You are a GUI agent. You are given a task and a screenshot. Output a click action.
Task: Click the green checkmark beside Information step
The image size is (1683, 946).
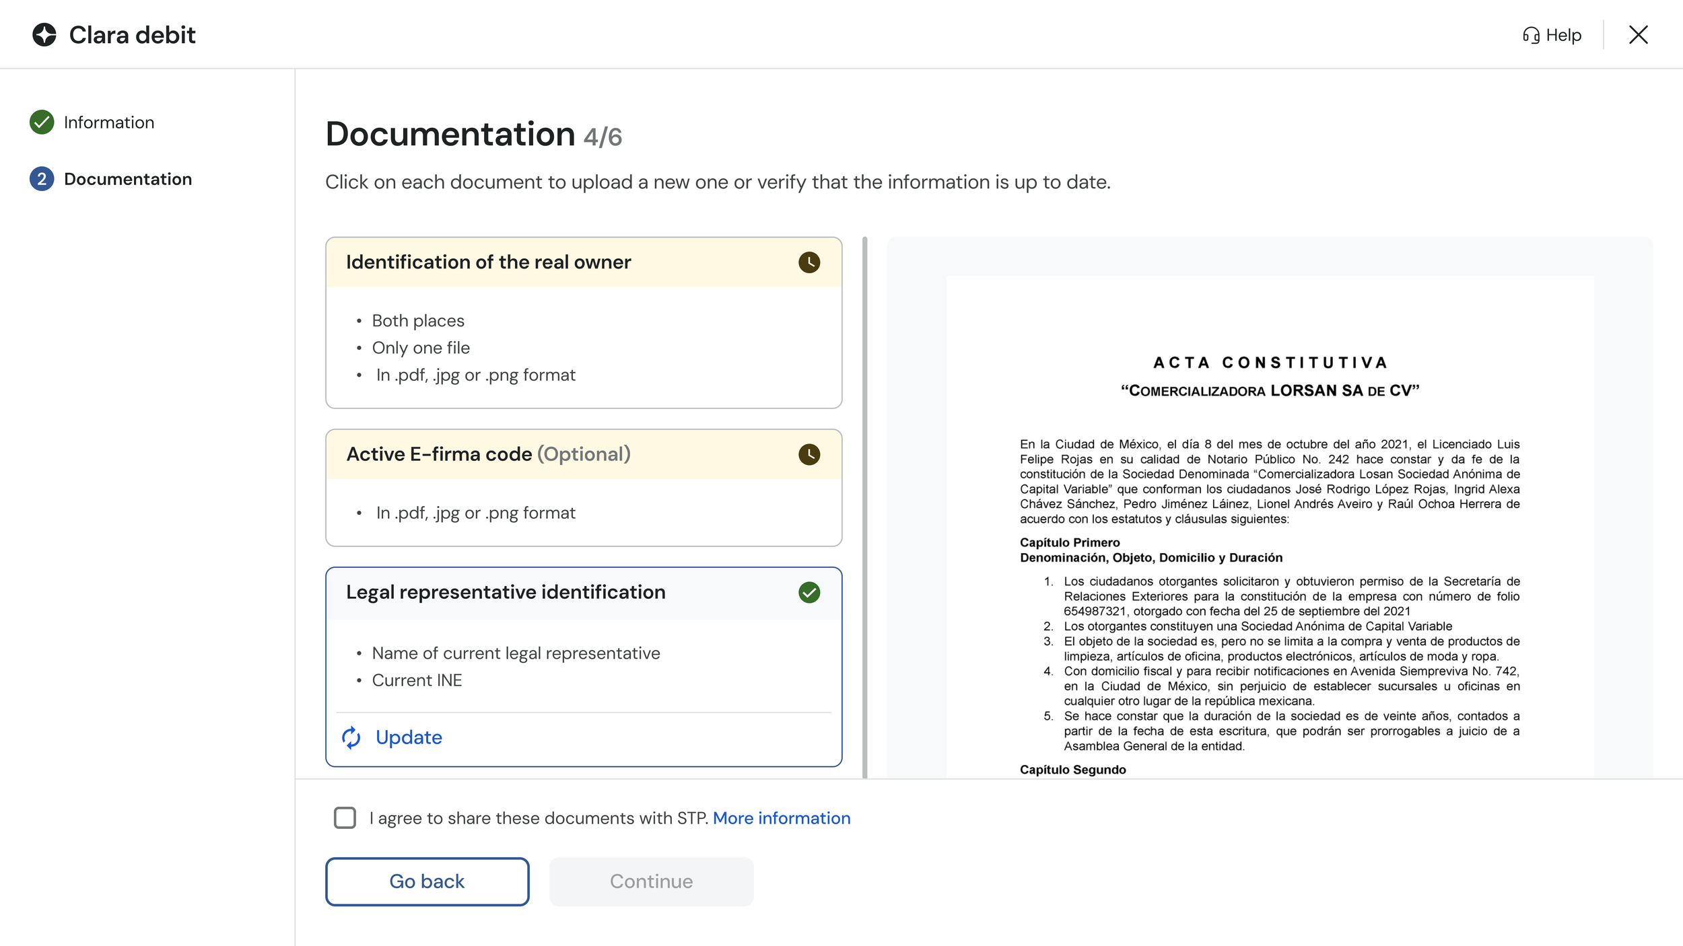[x=42, y=122]
